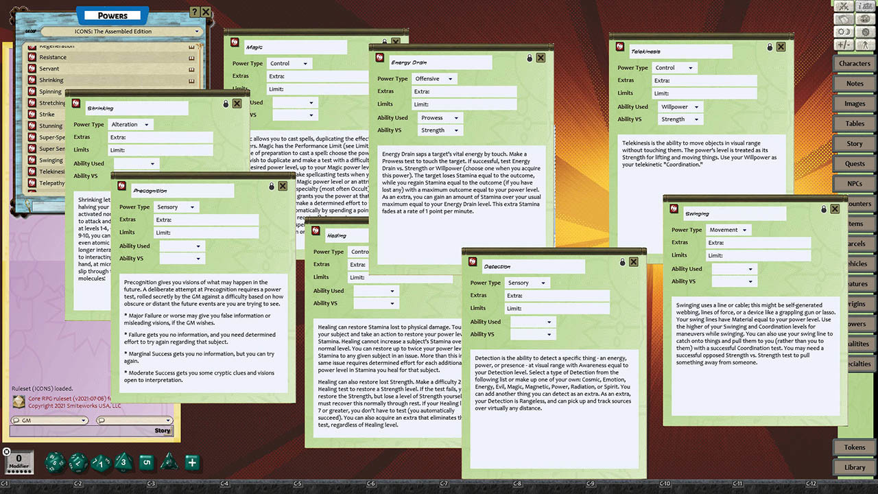Roll the d20 die

point(55,462)
